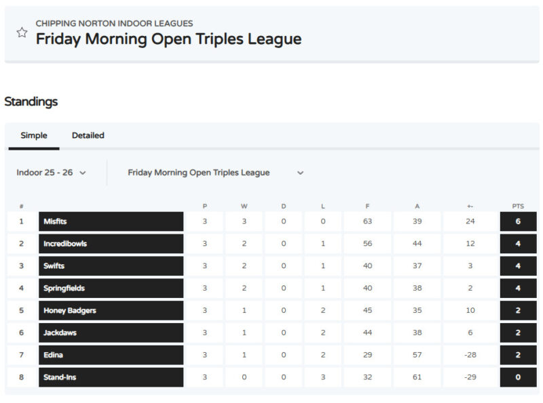Expand the Friday Morning Open Triples League dropdown

pos(215,173)
